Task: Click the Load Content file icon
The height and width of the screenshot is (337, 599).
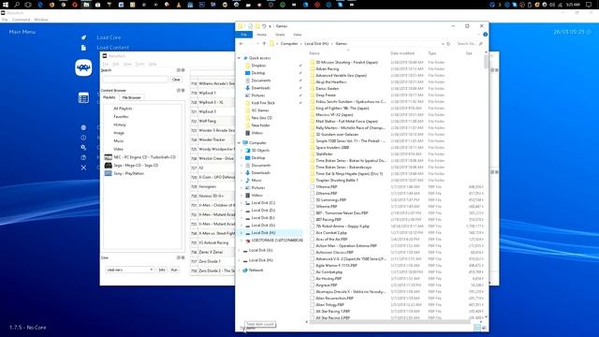Action: [x=83, y=48]
